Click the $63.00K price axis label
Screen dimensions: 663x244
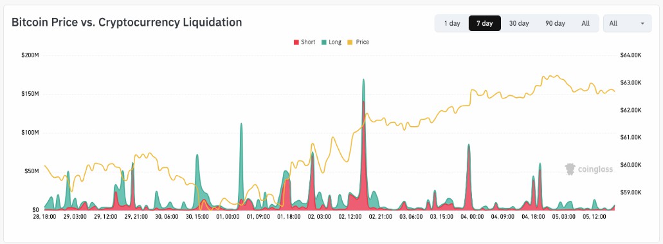[631, 82]
